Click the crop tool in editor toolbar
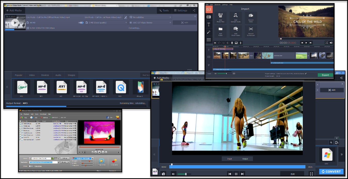348x179 pixels. pyautogui.click(x=223, y=43)
